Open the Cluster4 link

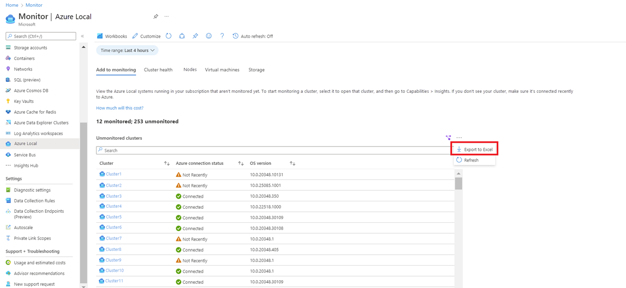(114, 207)
